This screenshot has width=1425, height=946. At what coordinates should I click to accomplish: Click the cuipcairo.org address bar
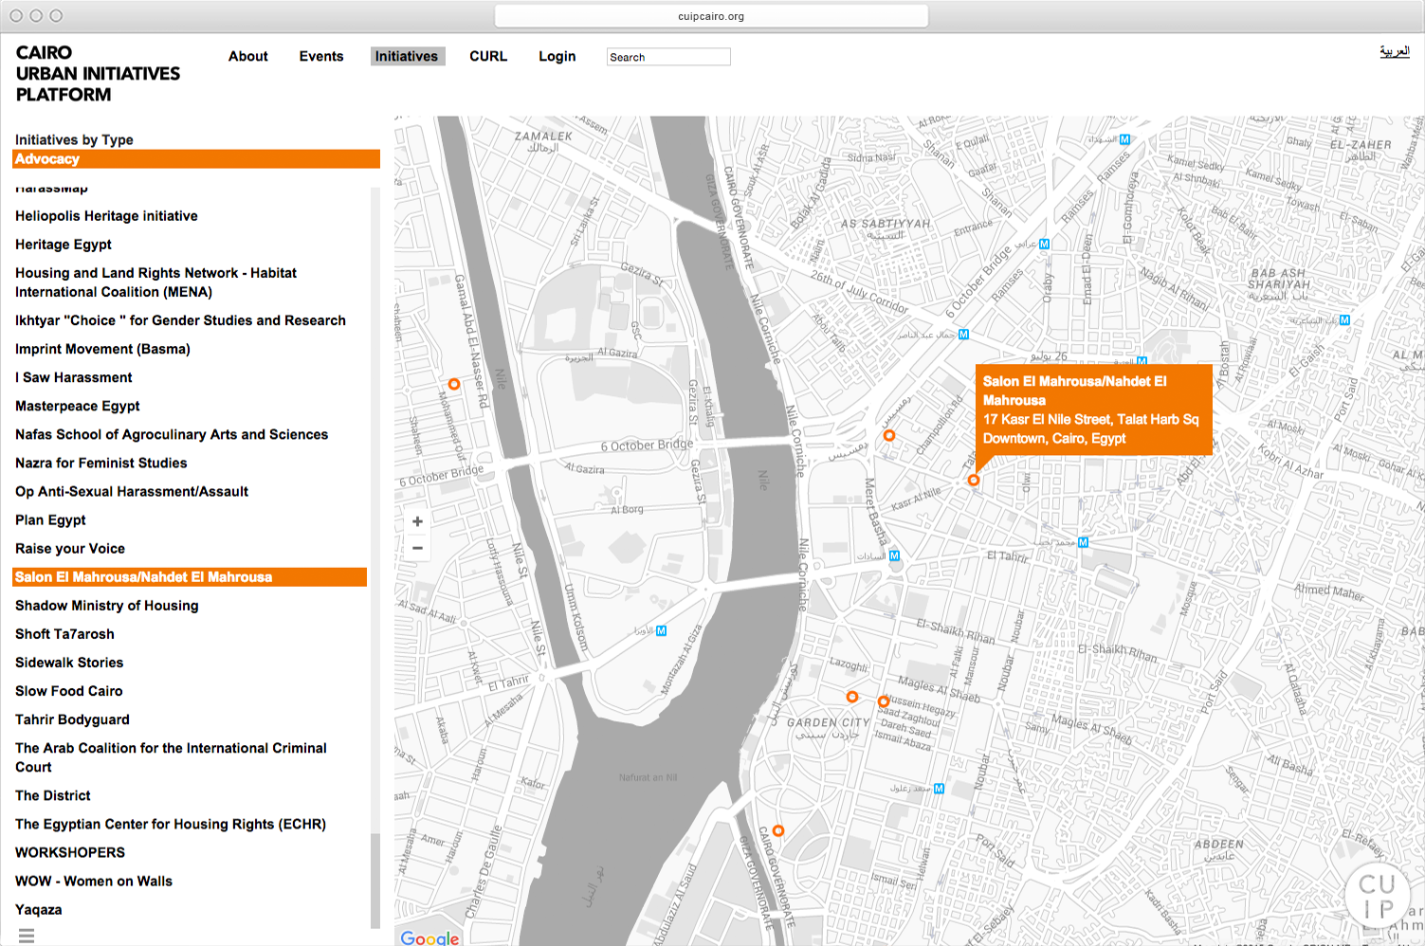click(x=711, y=16)
